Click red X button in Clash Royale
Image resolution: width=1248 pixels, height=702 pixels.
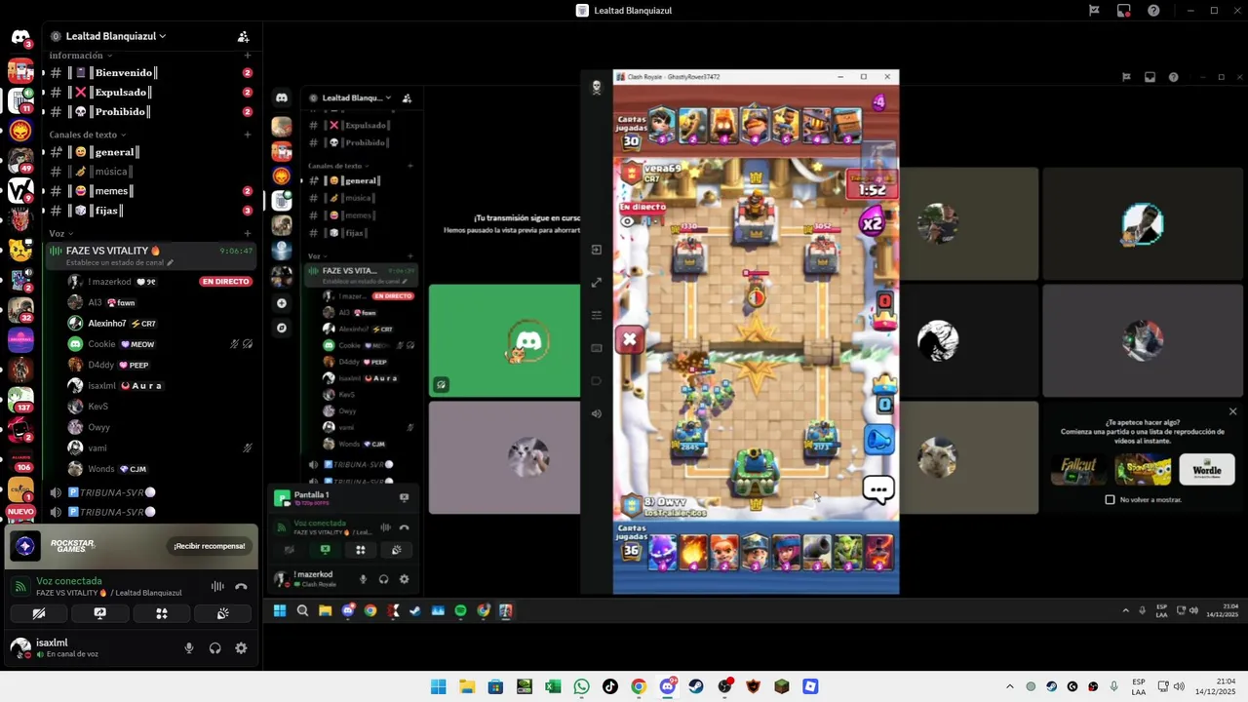coord(630,339)
